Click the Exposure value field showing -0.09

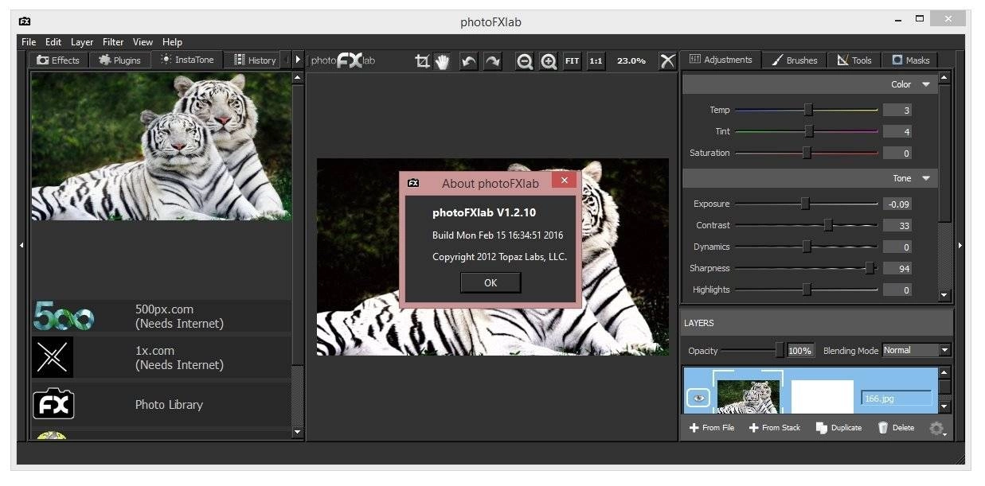point(897,204)
